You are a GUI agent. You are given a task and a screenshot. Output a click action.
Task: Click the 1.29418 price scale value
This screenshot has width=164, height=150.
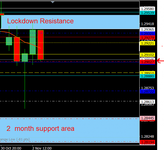point(147,24)
